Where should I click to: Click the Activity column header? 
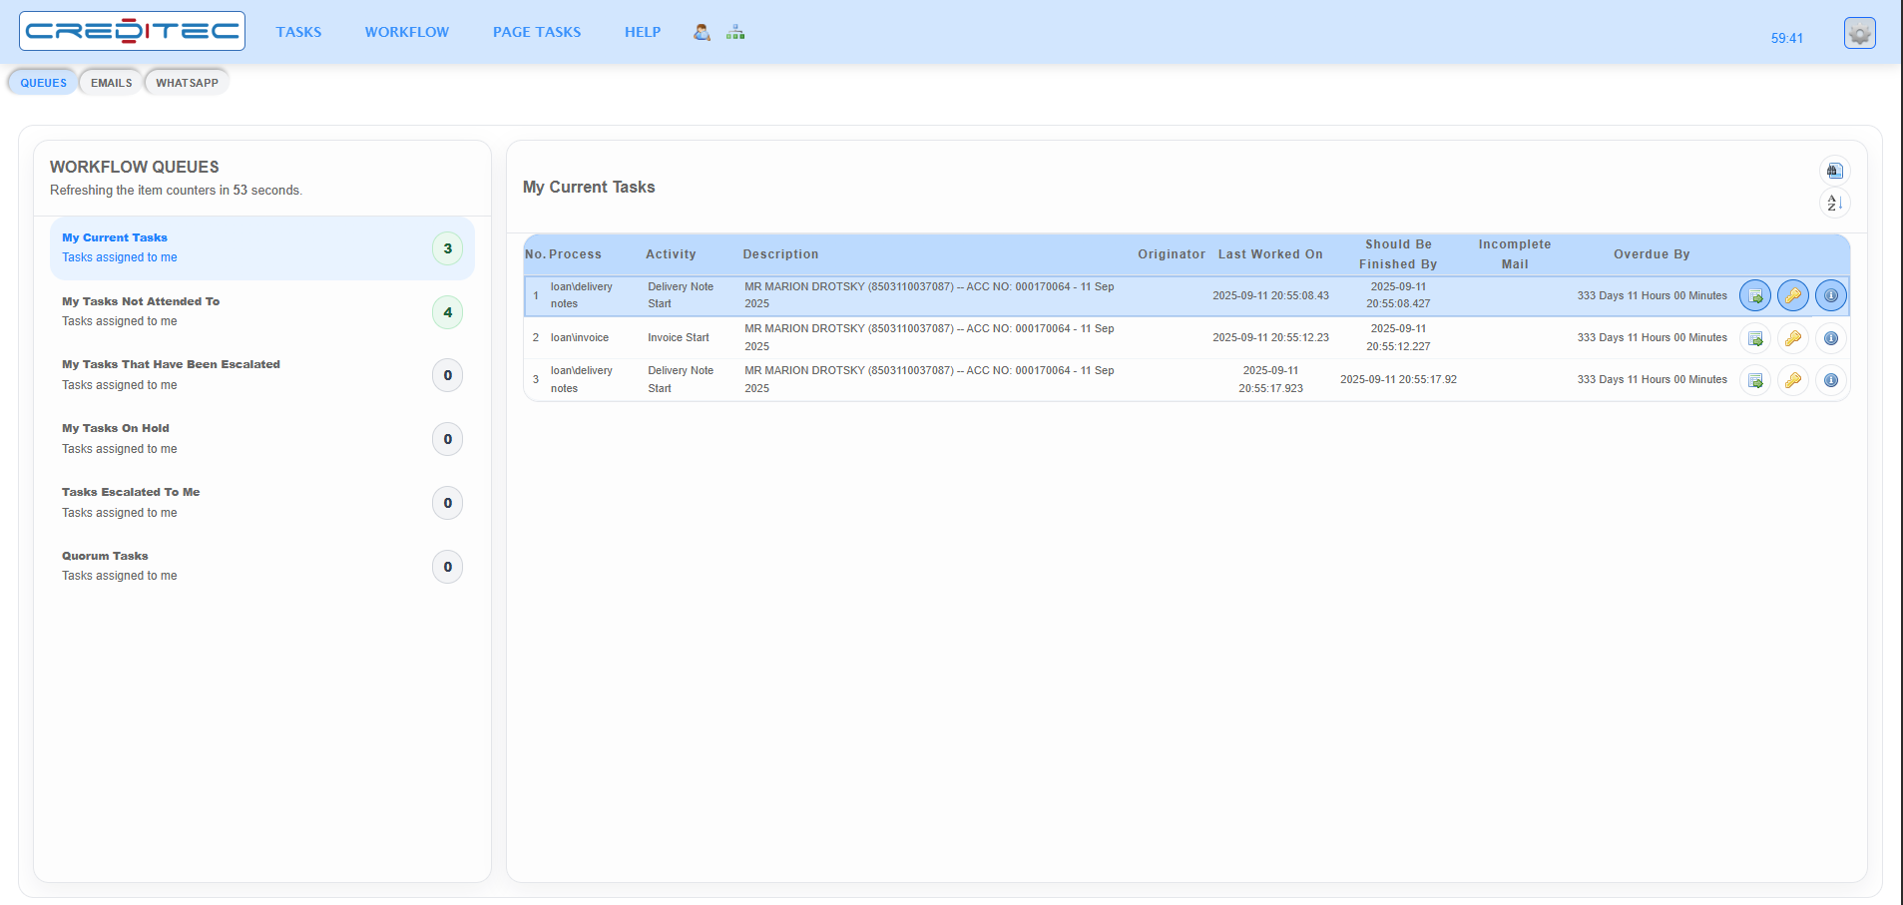[671, 254]
